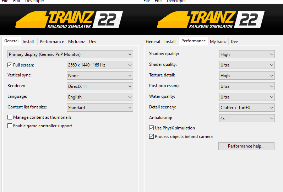Open File menu in right window
The image size is (283, 192).
pyautogui.click(x=147, y=1)
